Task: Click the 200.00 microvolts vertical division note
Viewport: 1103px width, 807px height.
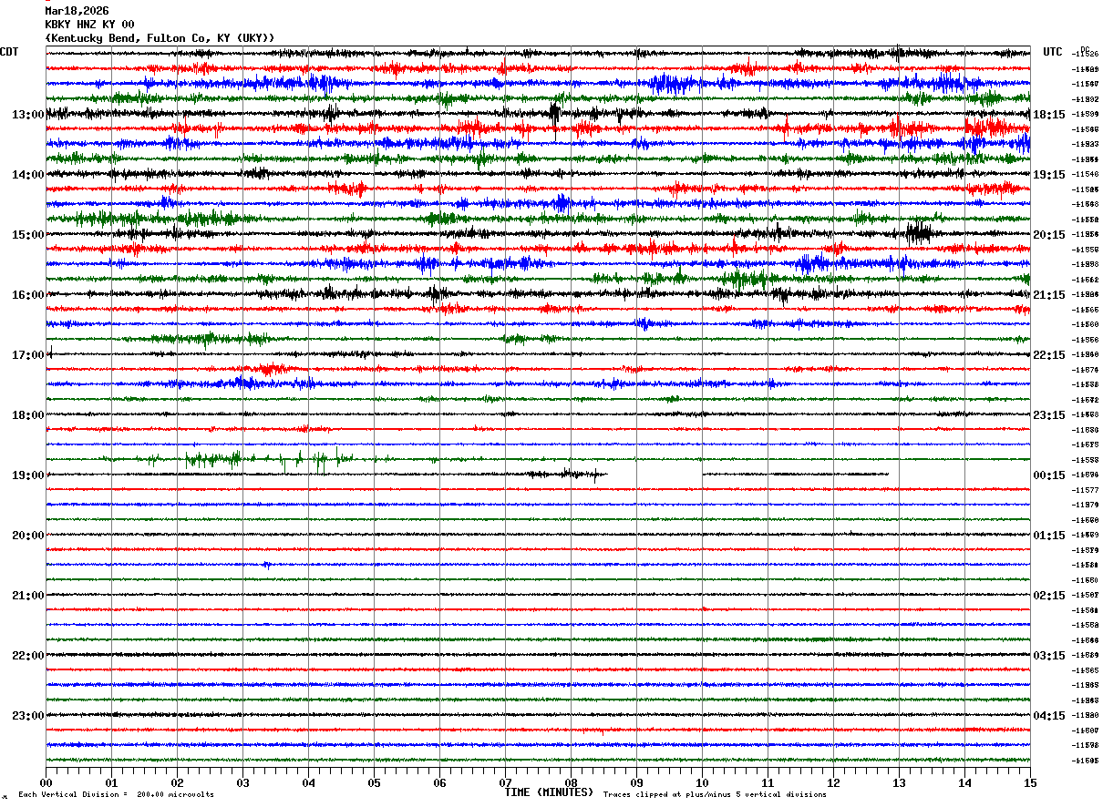Action: [x=117, y=795]
